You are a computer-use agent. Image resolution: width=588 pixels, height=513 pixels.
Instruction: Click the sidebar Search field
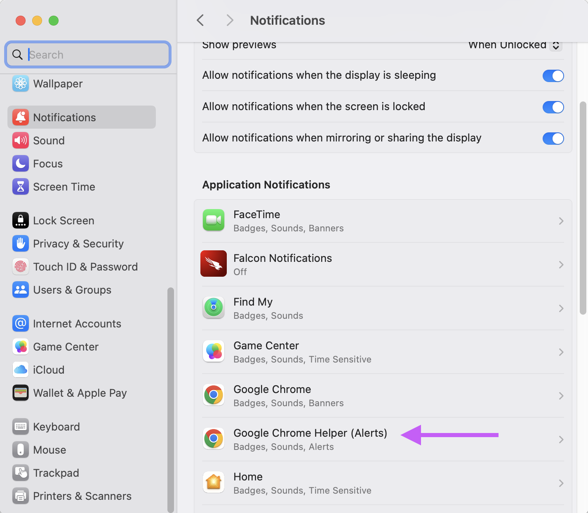88,54
